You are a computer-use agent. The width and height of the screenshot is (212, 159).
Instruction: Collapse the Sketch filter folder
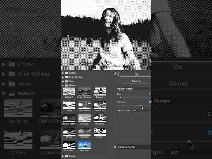(x=63, y=85)
